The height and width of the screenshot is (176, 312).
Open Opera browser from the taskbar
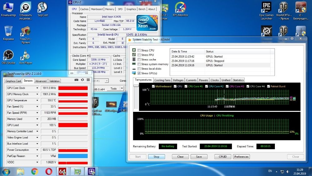[49, 171]
